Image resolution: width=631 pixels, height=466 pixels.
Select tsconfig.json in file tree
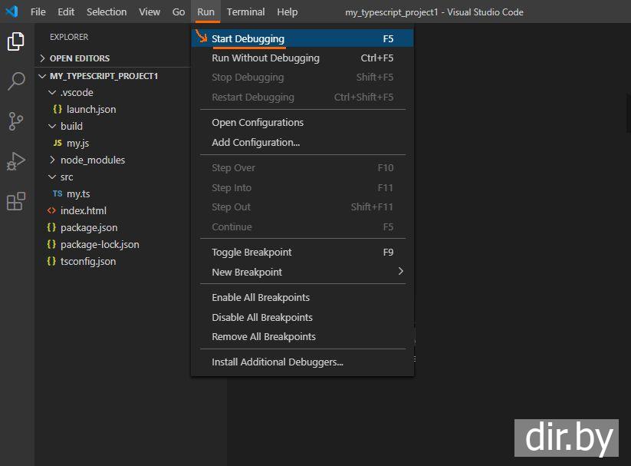point(87,262)
